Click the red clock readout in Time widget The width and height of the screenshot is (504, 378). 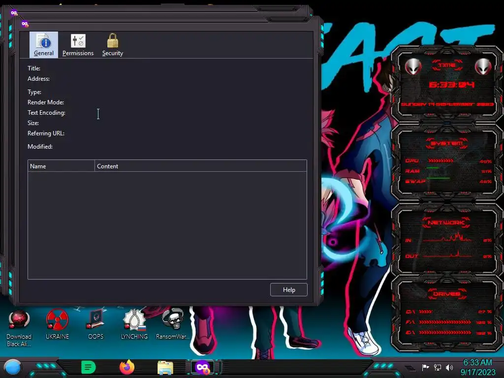[x=451, y=85]
